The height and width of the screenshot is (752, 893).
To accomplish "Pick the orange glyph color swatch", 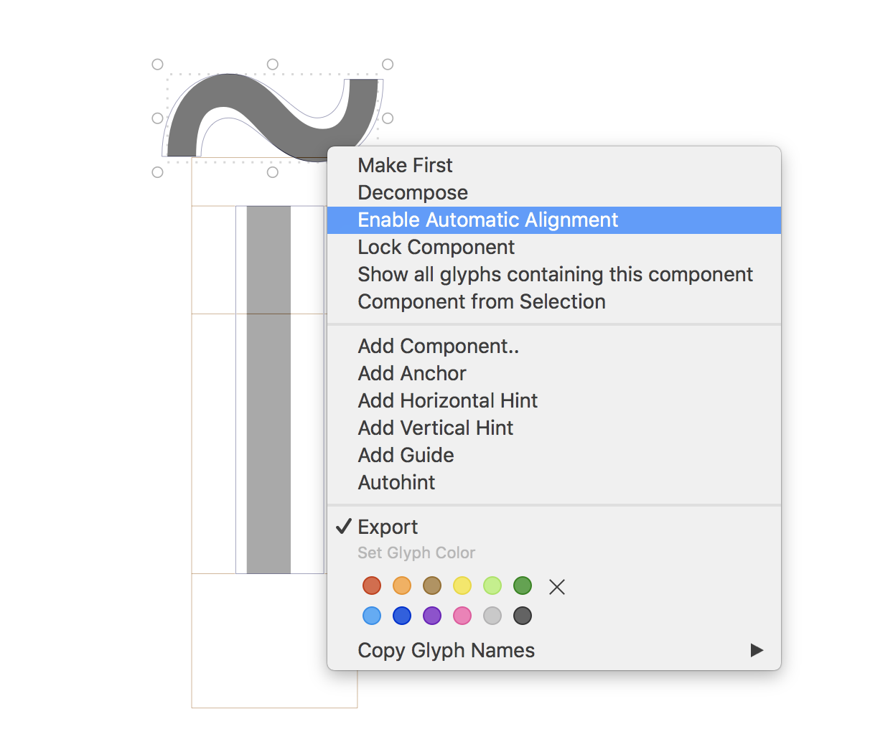I will [x=402, y=586].
